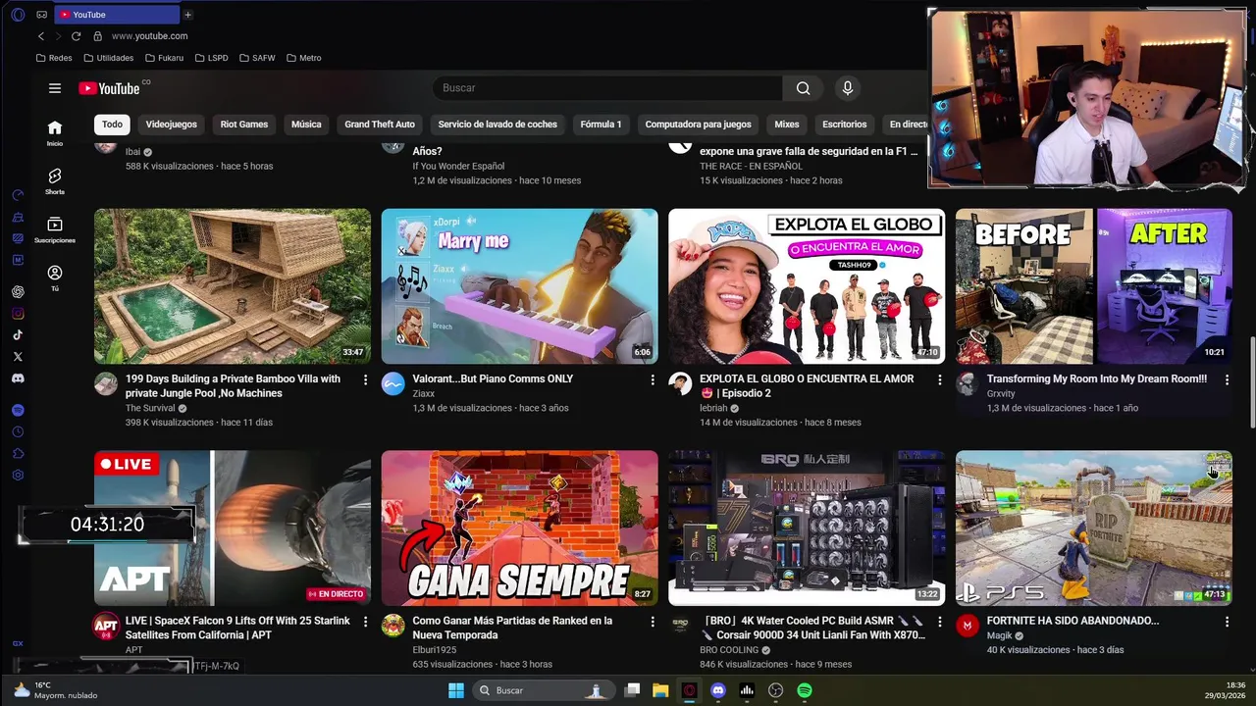Open the Fukaru bookmarks folder
The image size is (1256, 706).
(164, 58)
